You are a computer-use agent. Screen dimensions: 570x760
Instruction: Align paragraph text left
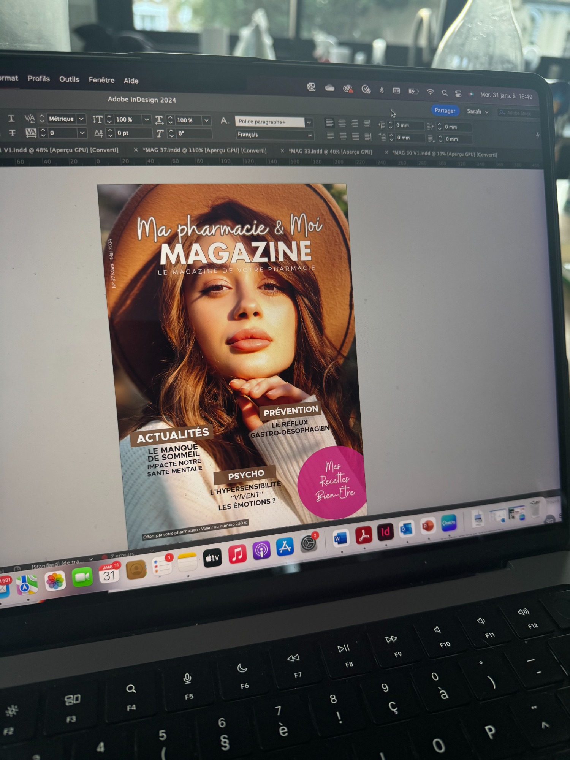pyautogui.click(x=329, y=123)
